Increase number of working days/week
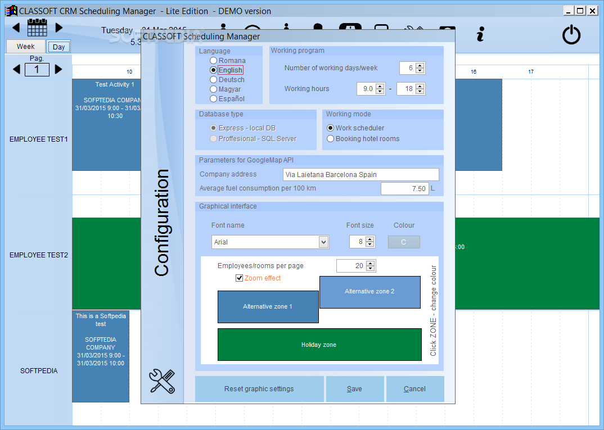The image size is (604, 430). (x=420, y=65)
